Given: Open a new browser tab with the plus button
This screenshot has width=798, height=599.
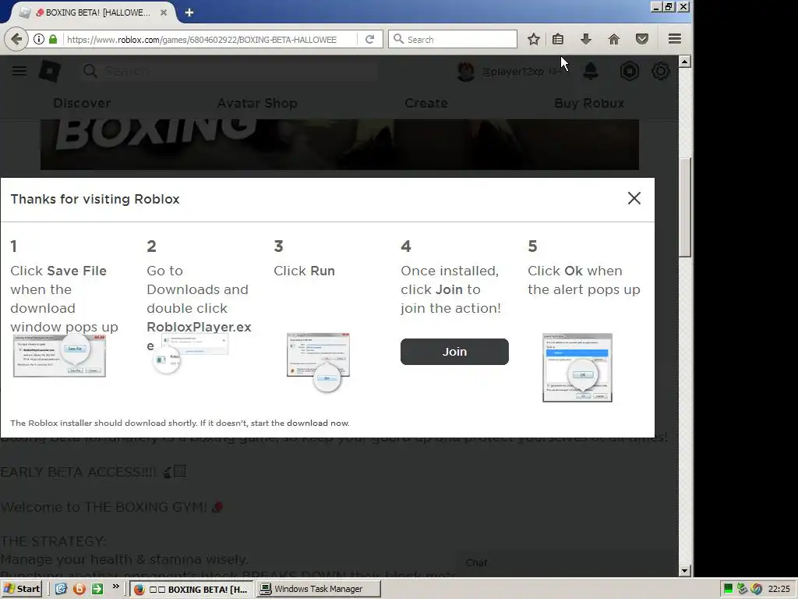Looking at the screenshot, I should click(189, 12).
